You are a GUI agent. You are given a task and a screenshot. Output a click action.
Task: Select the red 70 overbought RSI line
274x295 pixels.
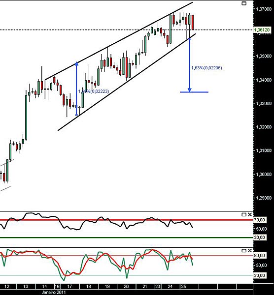click(x=126, y=220)
